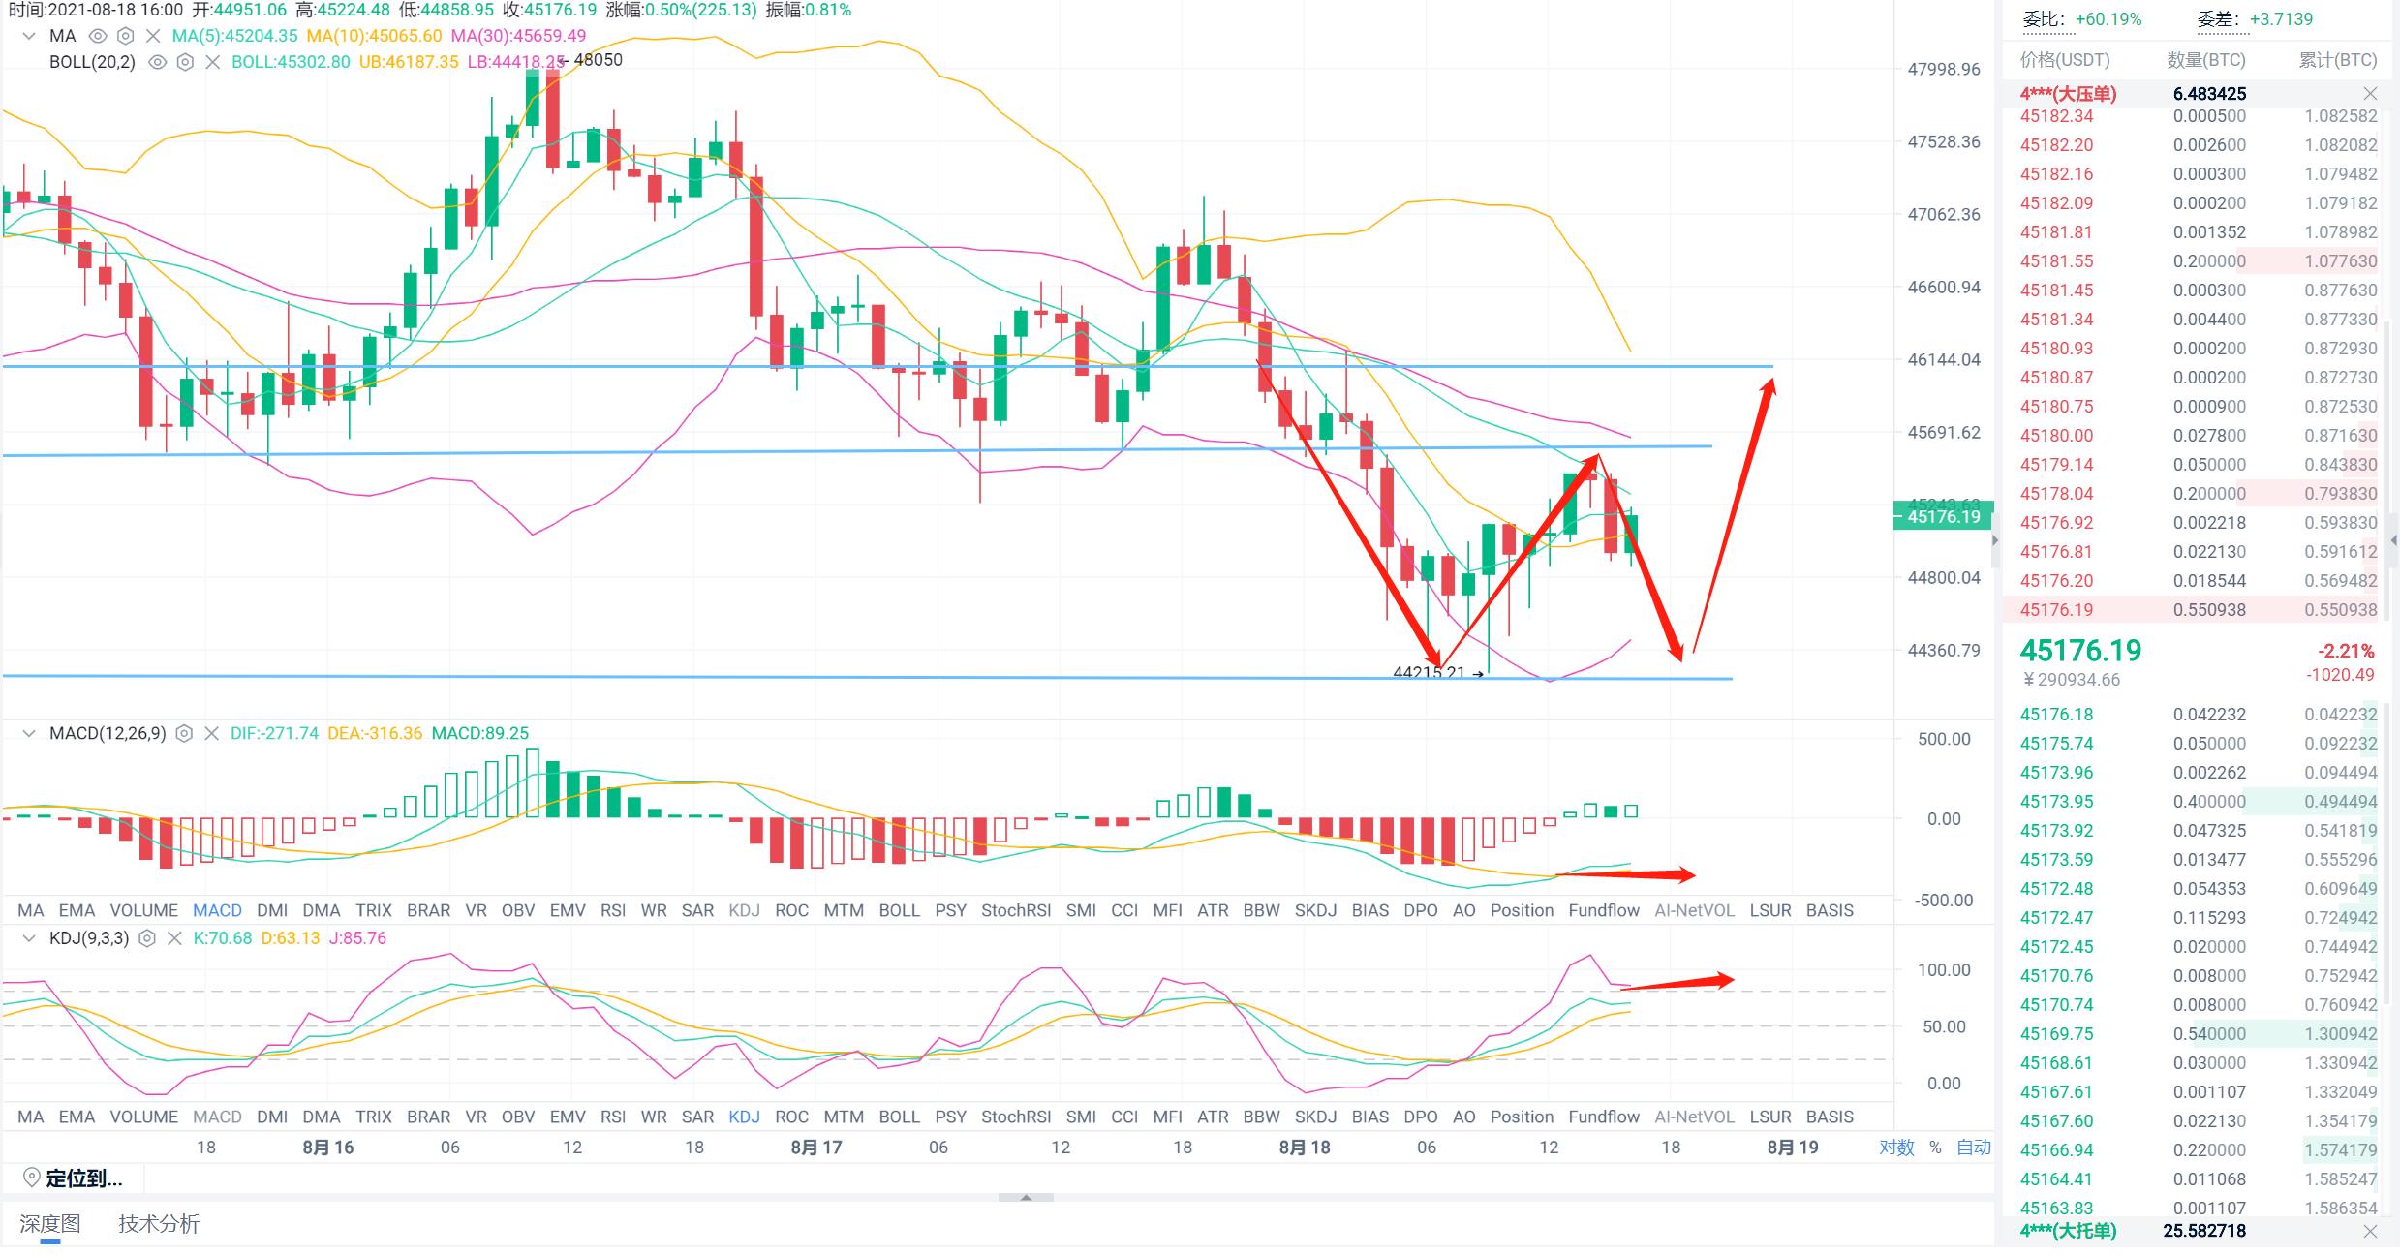The height and width of the screenshot is (1255, 2400).
Task: Remove the KDJ(9,3,3) indicator
Action: coord(174,938)
